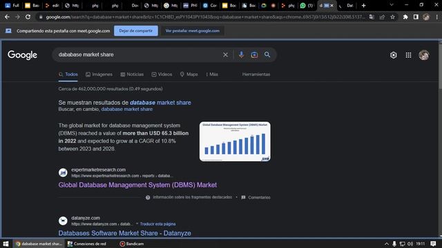Click the datanyze.com site name
The width and height of the screenshot is (442, 248).
[86, 218]
